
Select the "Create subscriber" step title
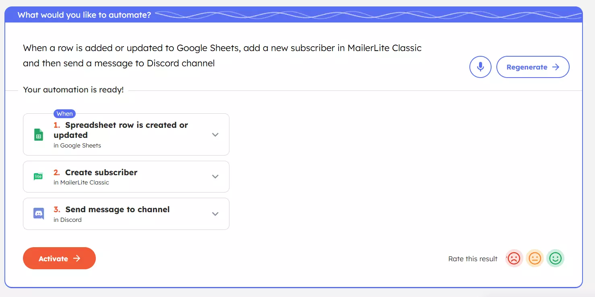101,172
